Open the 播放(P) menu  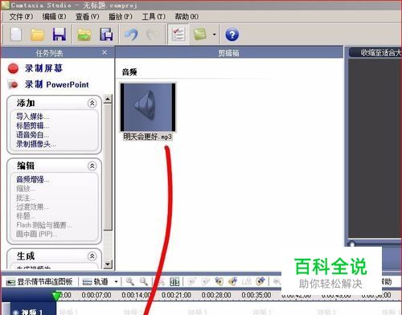click(121, 17)
